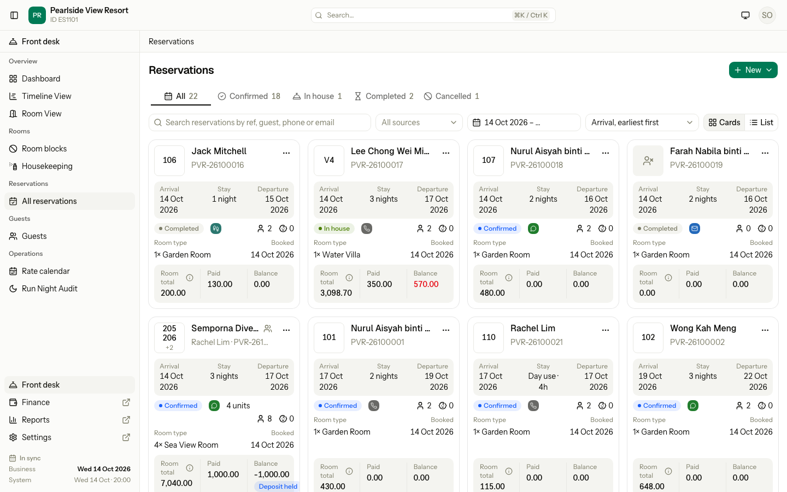Open more options for PVR-26100018 card
This screenshot has width=787, height=492.
[606, 153]
